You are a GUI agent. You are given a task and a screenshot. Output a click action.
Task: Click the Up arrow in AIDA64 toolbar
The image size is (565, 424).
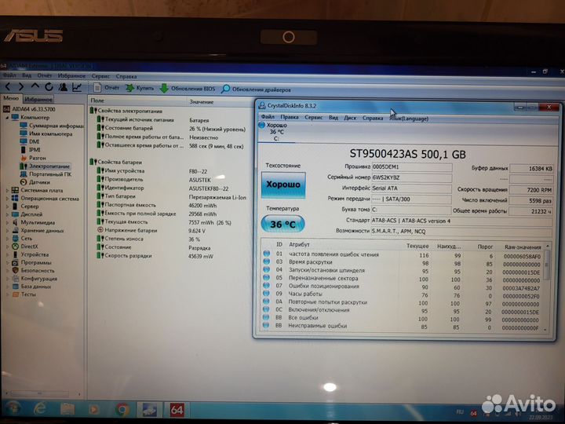35,87
